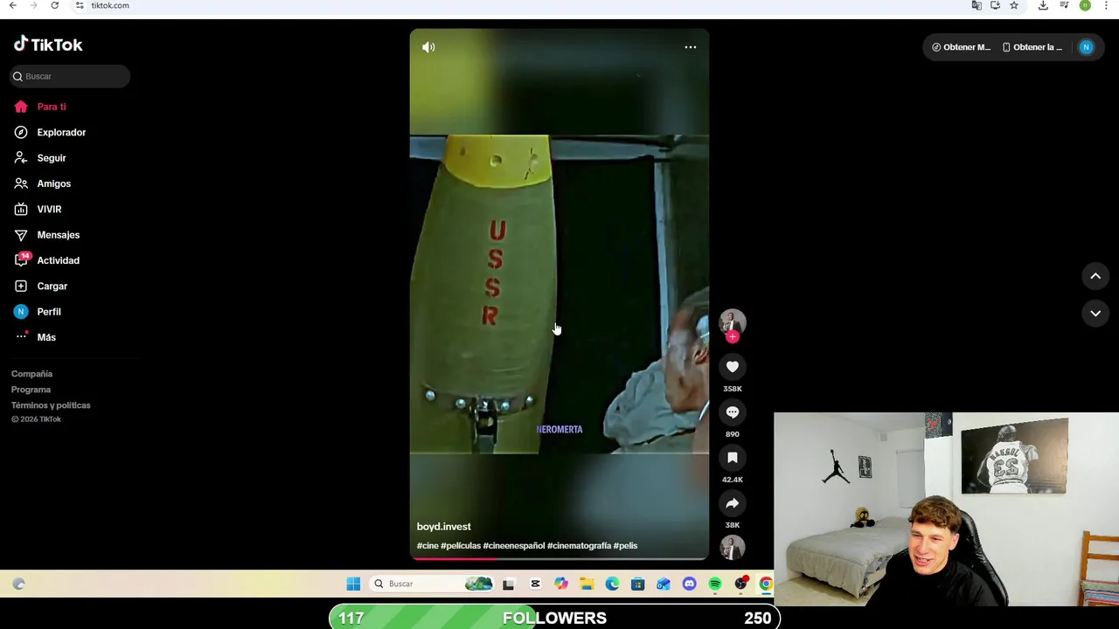Go to previous video with up chevron
Viewport: 1119px width, 629px height.
(x=1095, y=276)
